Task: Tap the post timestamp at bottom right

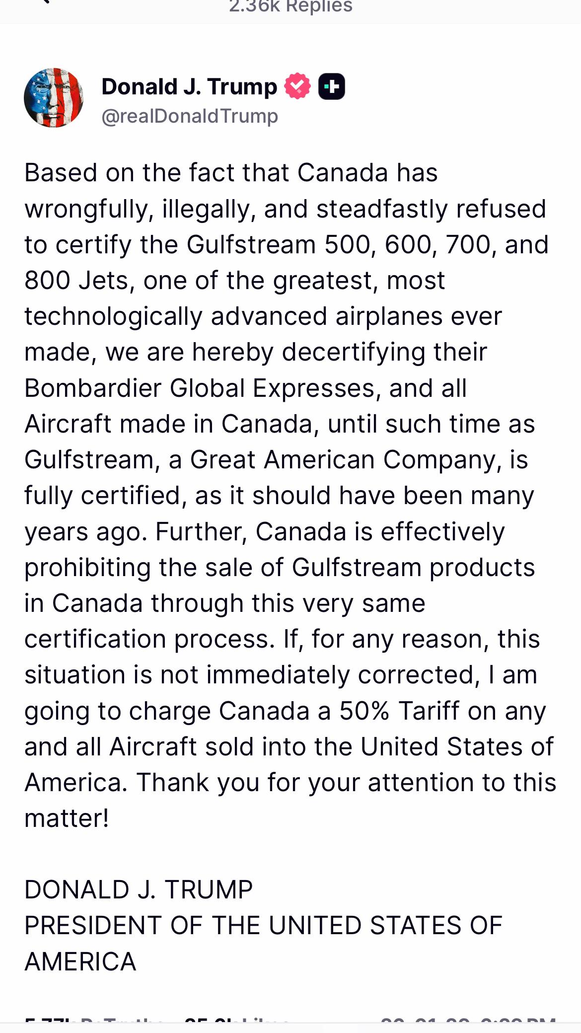Action: [468, 1020]
